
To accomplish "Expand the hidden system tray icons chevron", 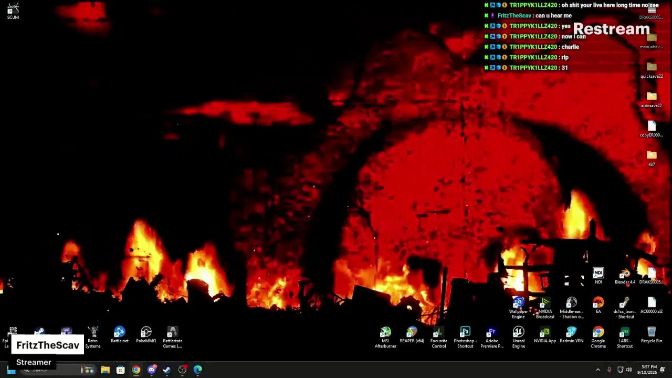I will (x=598, y=370).
